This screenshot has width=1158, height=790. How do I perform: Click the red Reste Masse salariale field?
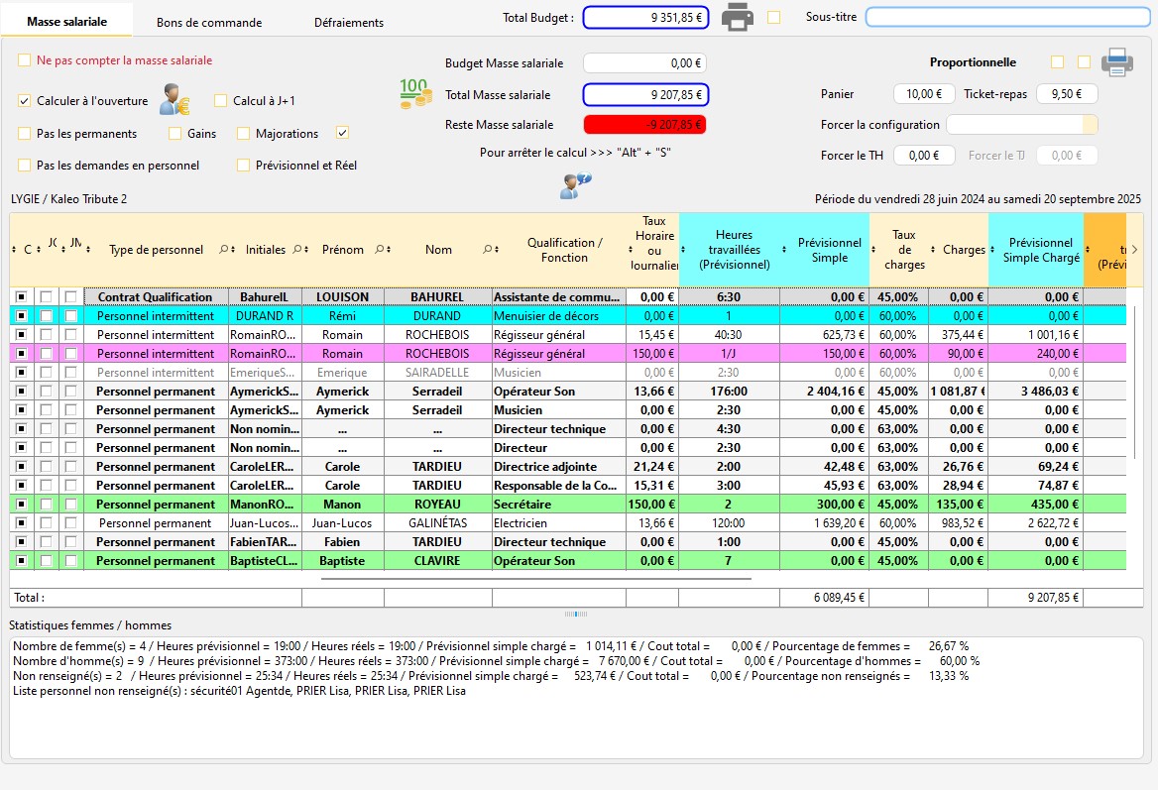tap(645, 125)
